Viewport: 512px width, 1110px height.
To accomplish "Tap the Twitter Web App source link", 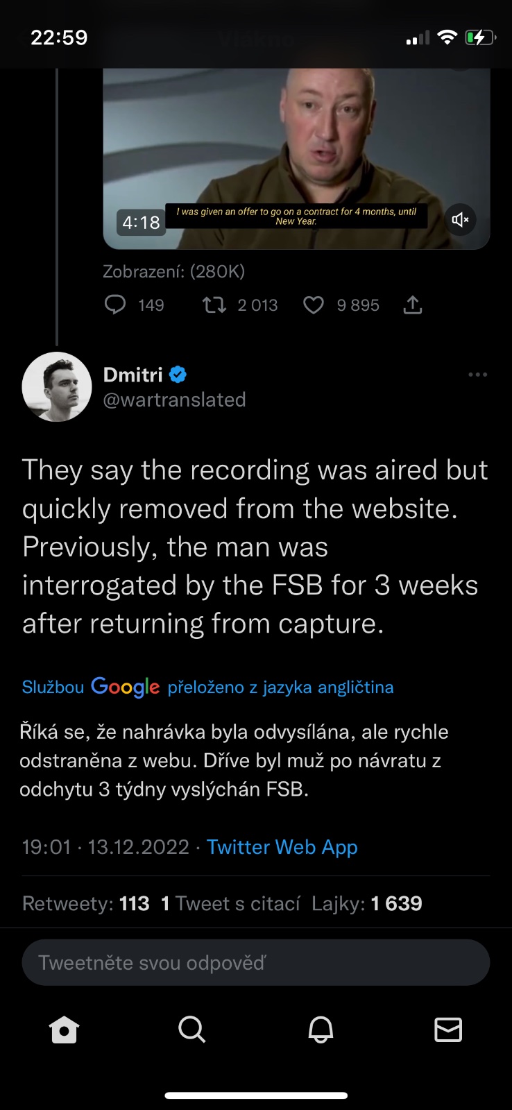I will pyautogui.click(x=282, y=847).
